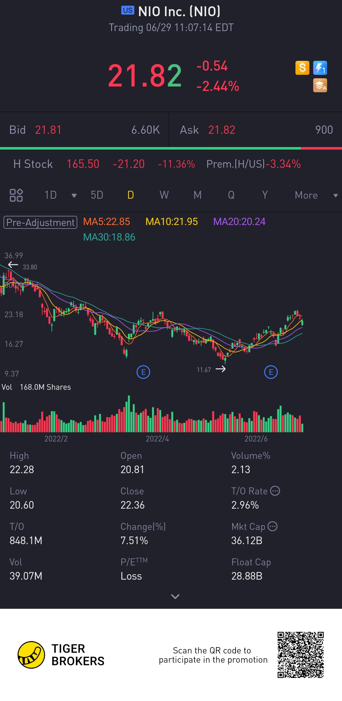The height and width of the screenshot is (701, 342).
Task: Switch to the M monthly tab
Action: [198, 195]
